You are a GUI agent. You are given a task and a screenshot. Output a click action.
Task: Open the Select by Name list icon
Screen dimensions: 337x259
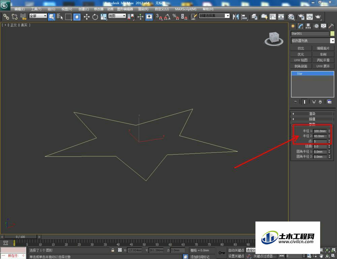coord(60,17)
